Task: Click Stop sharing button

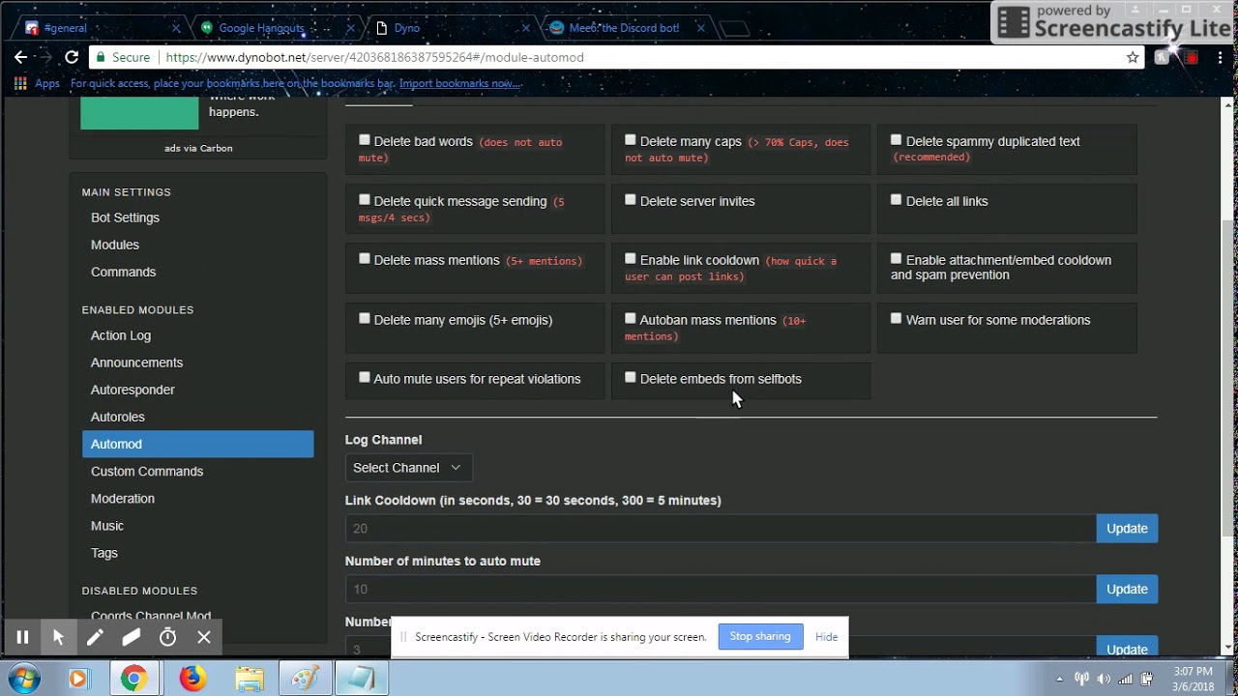Action: point(760,636)
